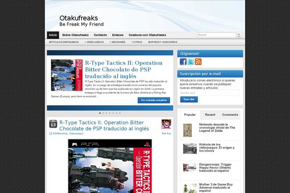Focus the Buscar search field
The image size is (290, 193).
click(x=217, y=35)
